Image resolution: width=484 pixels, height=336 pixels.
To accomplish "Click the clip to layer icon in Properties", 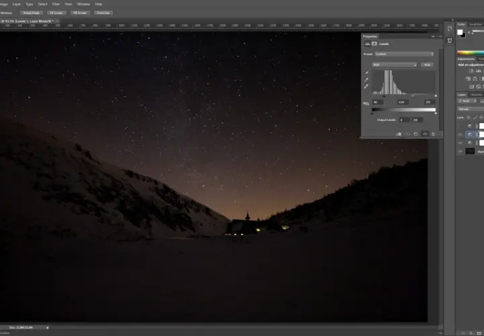I will (399, 134).
